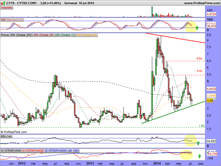Click the 2012 year label on time axis
The height and width of the screenshot is (166, 221).
22,164
